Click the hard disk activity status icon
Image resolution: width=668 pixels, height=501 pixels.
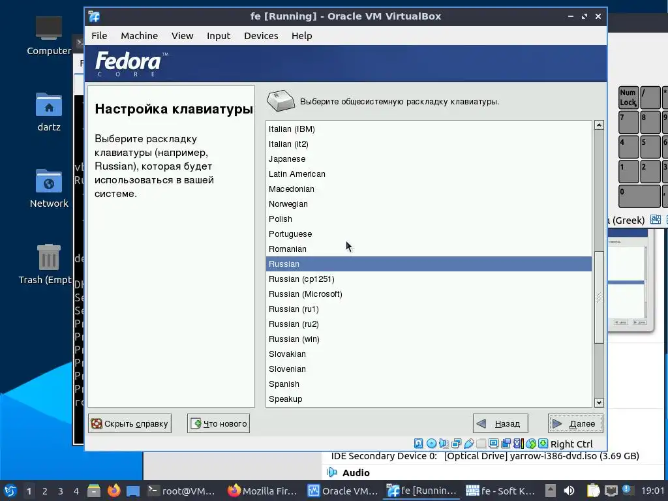point(418,444)
